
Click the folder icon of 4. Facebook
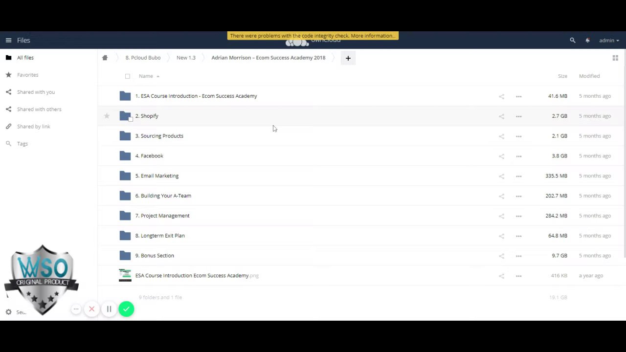pos(125,156)
